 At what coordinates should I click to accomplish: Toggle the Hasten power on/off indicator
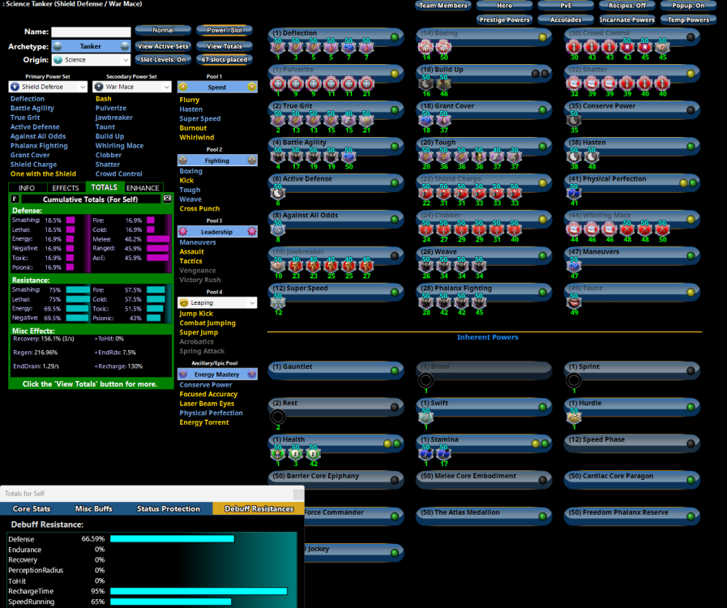pos(691,147)
